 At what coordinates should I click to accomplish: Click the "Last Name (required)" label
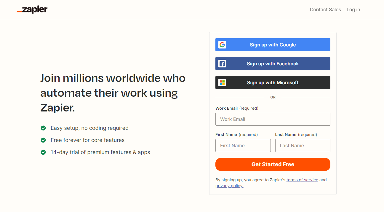pos(296,135)
